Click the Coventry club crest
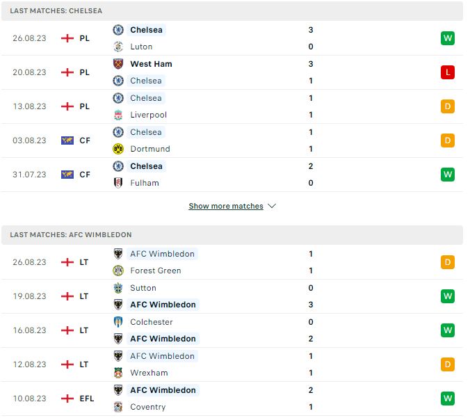Image resolution: width=470 pixels, height=418 pixels. (x=118, y=407)
